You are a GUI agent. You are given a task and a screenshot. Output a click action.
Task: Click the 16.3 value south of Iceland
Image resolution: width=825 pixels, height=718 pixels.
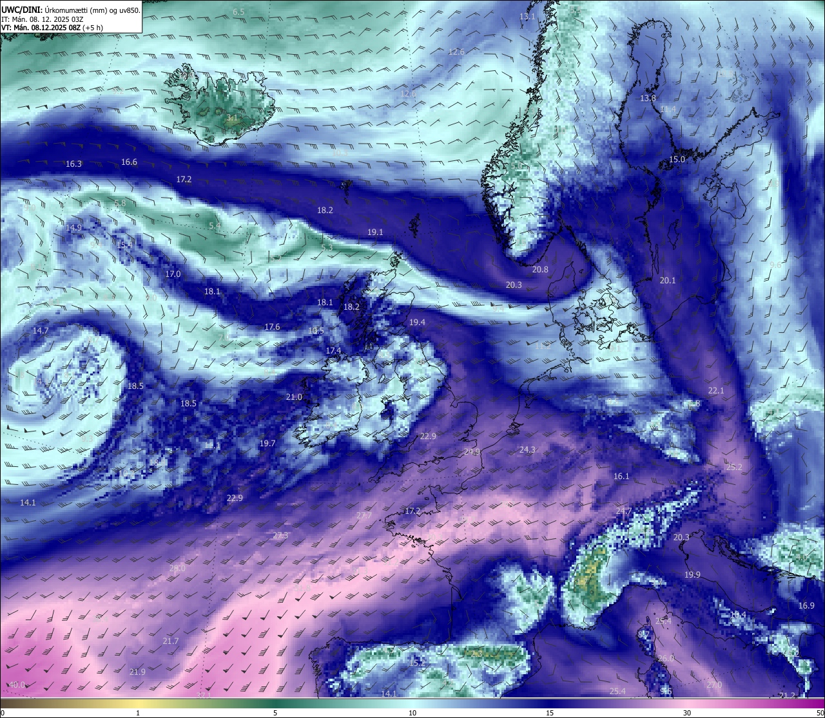click(x=74, y=164)
